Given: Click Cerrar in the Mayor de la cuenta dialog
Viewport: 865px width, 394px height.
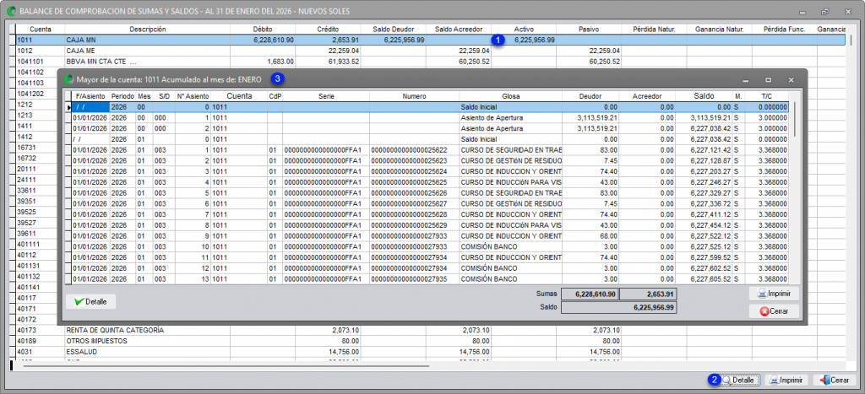Looking at the screenshot, I should [774, 311].
